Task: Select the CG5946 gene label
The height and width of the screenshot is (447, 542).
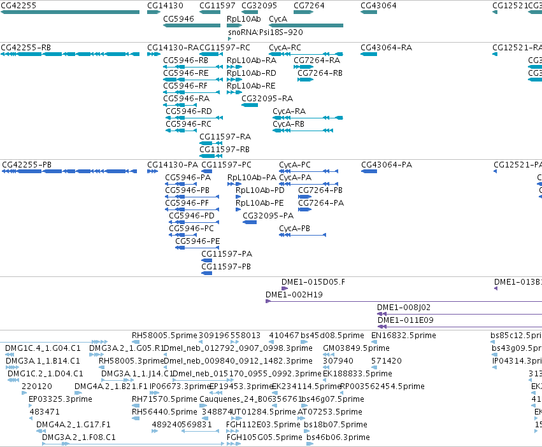Action: (x=179, y=18)
